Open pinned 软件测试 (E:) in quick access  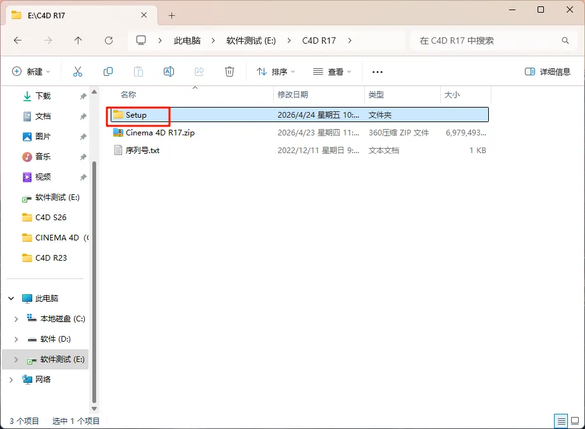click(x=51, y=197)
